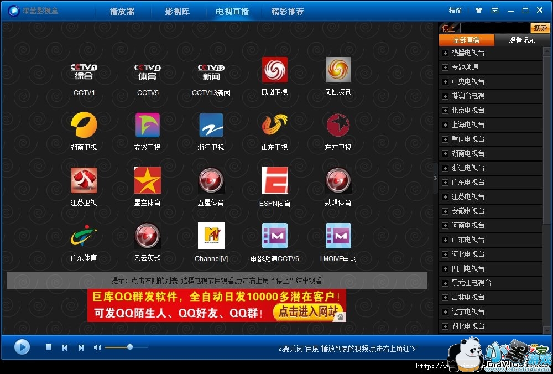This screenshot has width=553, height=374.
Task: Select 吉林电视台 in the list
Action: (468, 298)
